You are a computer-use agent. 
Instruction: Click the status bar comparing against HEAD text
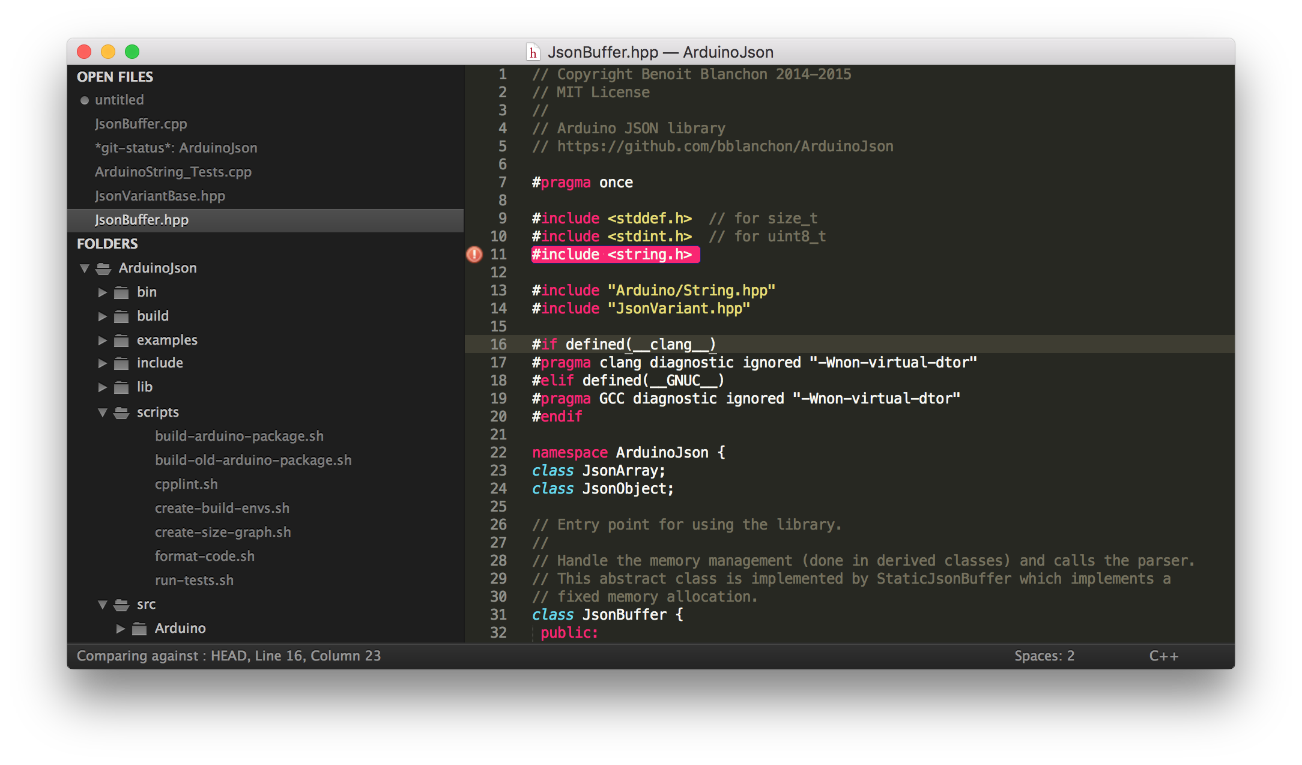click(229, 656)
